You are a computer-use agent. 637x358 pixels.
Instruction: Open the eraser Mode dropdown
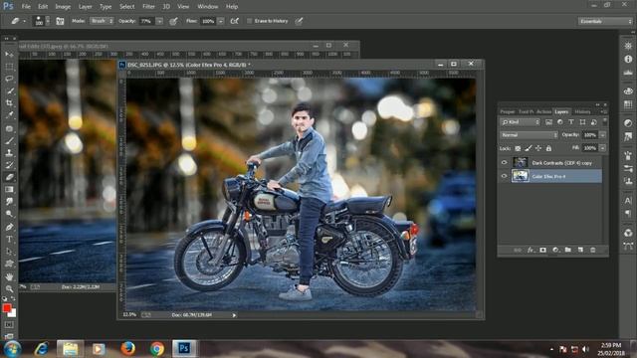tap(102, 21)
